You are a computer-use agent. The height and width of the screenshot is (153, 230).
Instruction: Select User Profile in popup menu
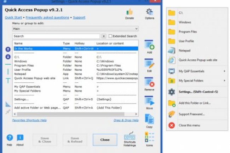[x=197, y=41]
